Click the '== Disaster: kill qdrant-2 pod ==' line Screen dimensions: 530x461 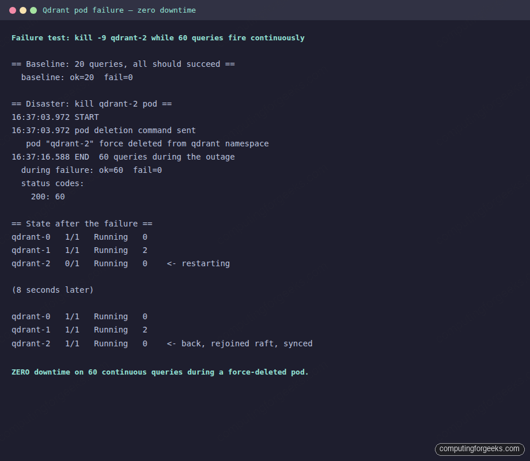[92, 104]
